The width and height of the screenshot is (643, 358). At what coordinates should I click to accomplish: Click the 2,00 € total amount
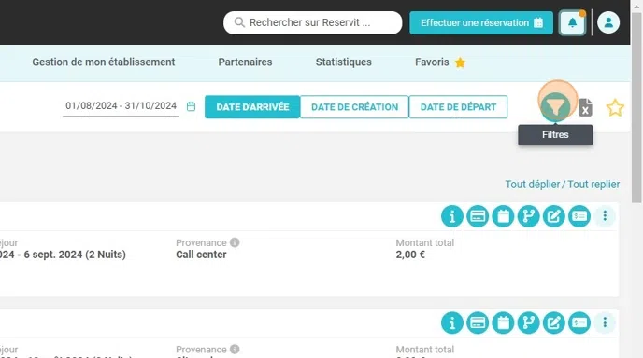[x=410, y=255]
